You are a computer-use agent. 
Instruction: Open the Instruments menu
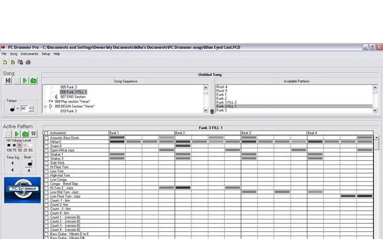(x=29, y=54)
